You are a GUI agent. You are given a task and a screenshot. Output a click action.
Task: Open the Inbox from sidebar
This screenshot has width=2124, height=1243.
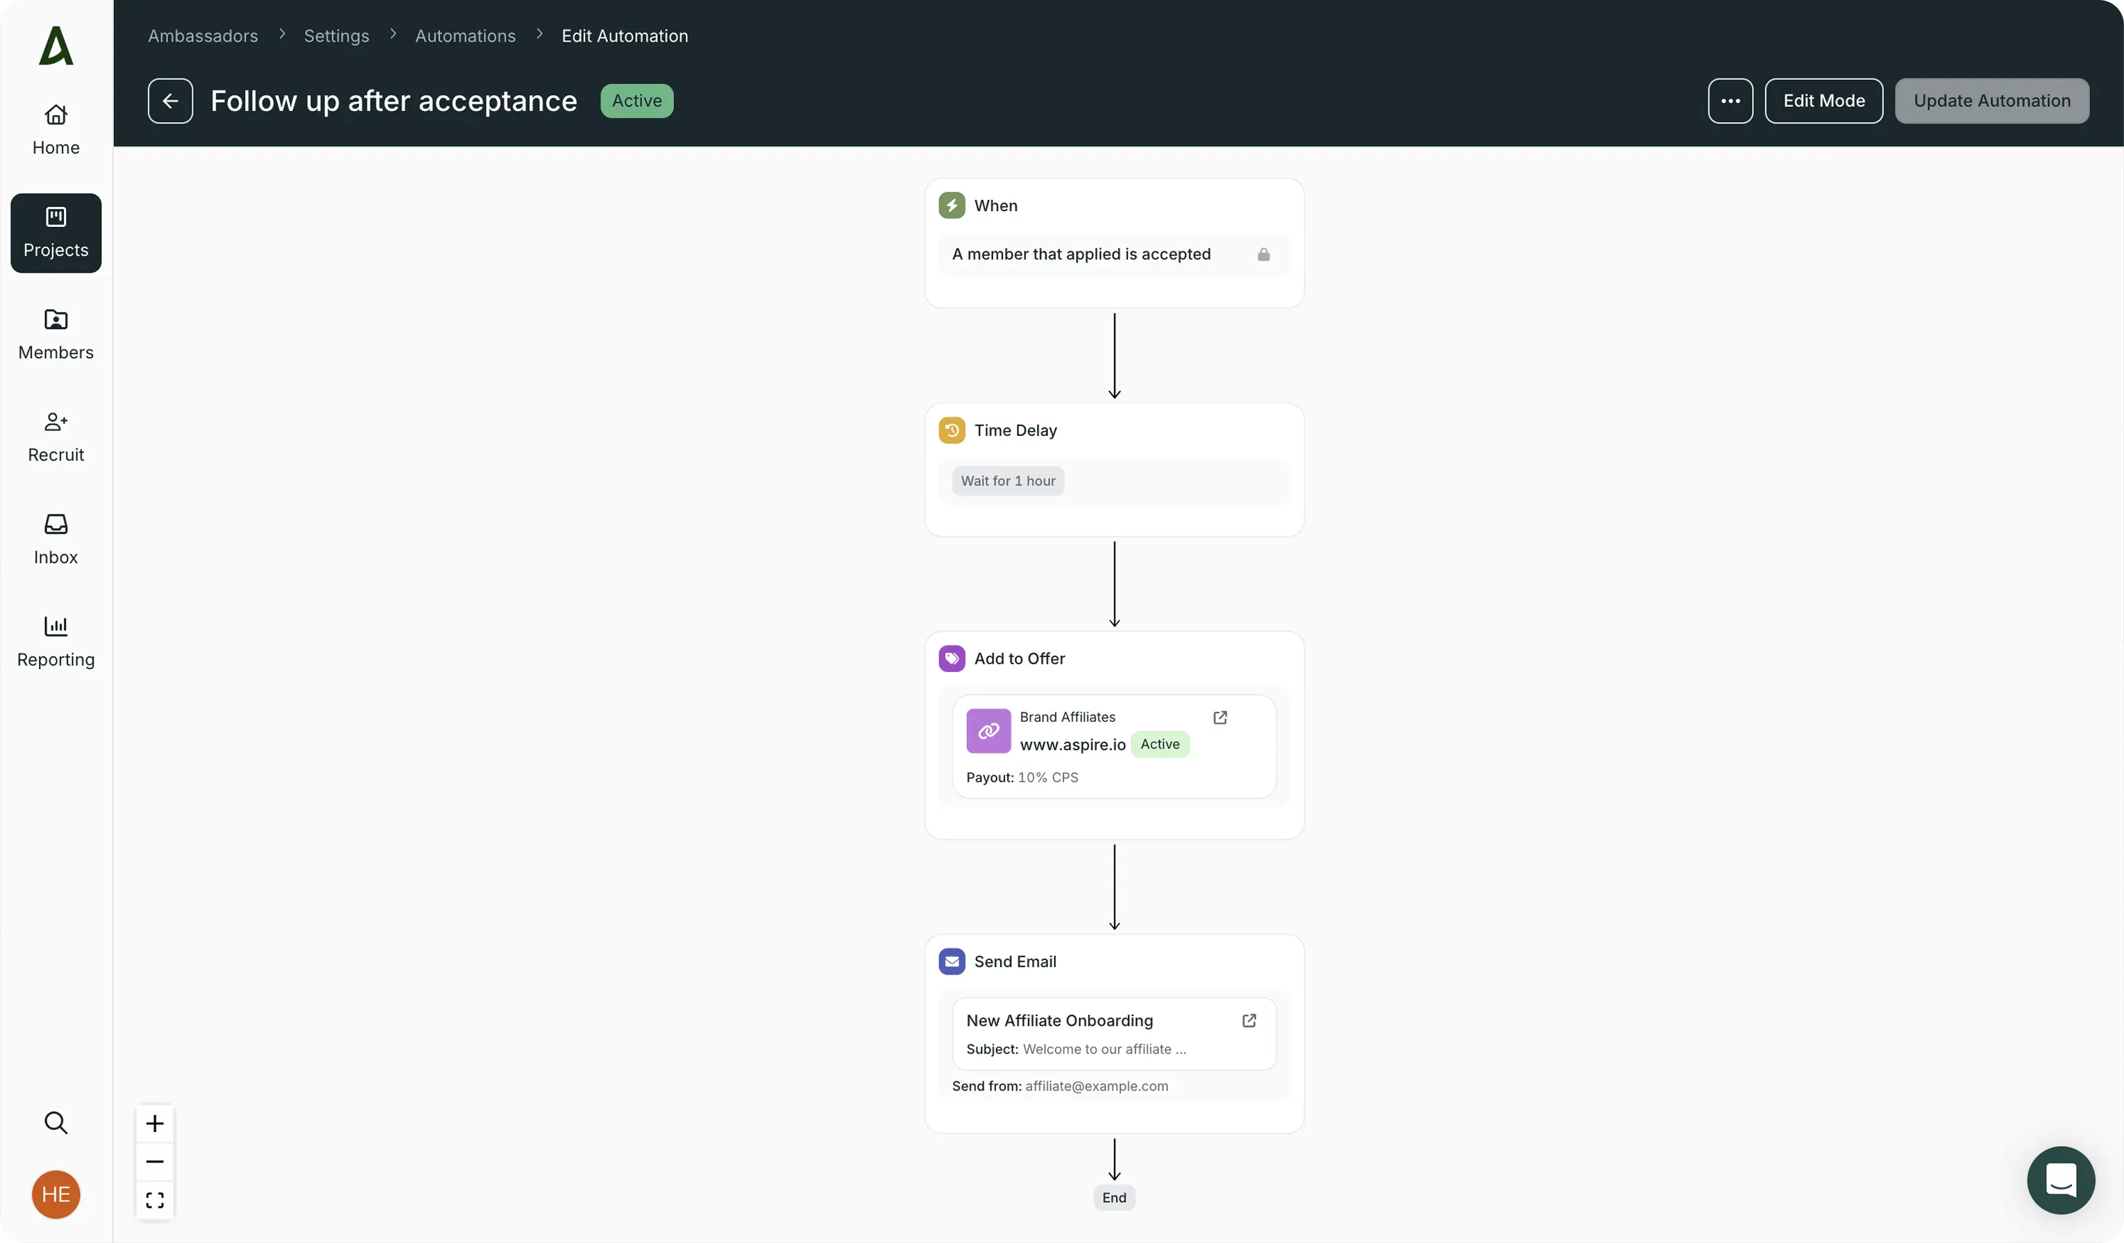56,539
